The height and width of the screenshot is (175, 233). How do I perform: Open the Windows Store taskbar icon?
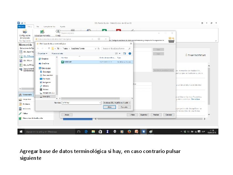tap(100, 132)
